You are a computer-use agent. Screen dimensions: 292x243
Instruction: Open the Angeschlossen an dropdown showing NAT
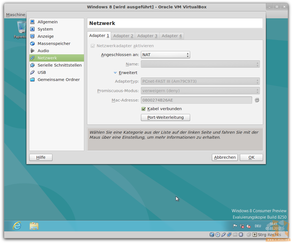tap(165, 55)
